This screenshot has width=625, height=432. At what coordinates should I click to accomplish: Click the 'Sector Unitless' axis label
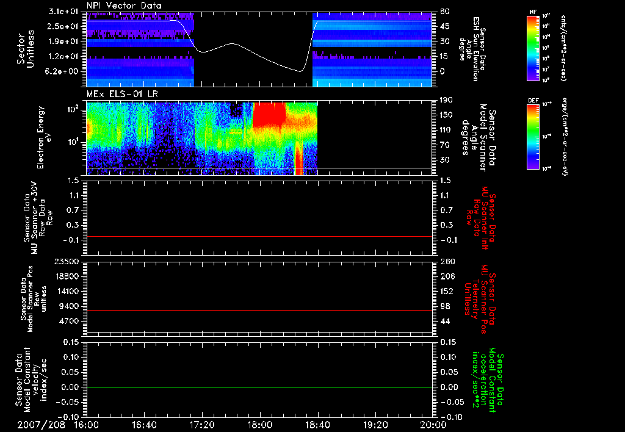click(25, 49)
